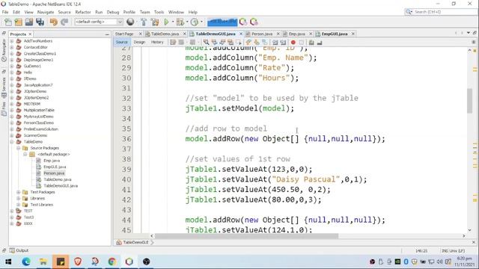479x269 pixels.
Task: Click the red Start Macro Recording icon
Action: pos(293,43)
